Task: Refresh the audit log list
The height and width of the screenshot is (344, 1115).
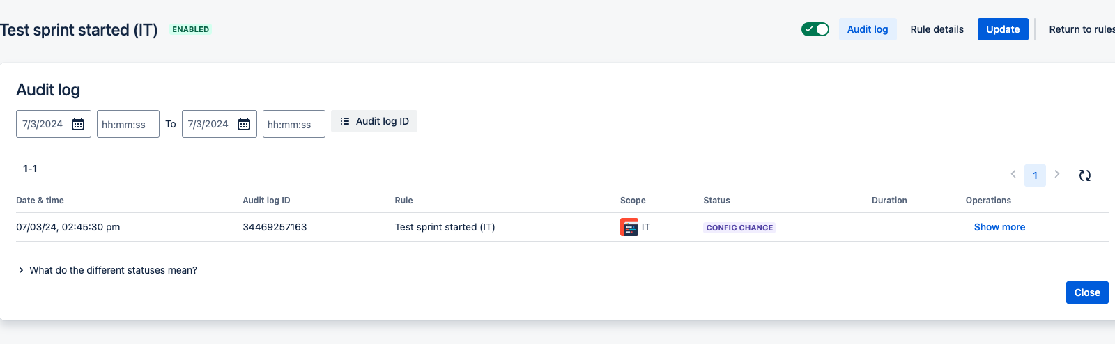Action: [1085, 175]
